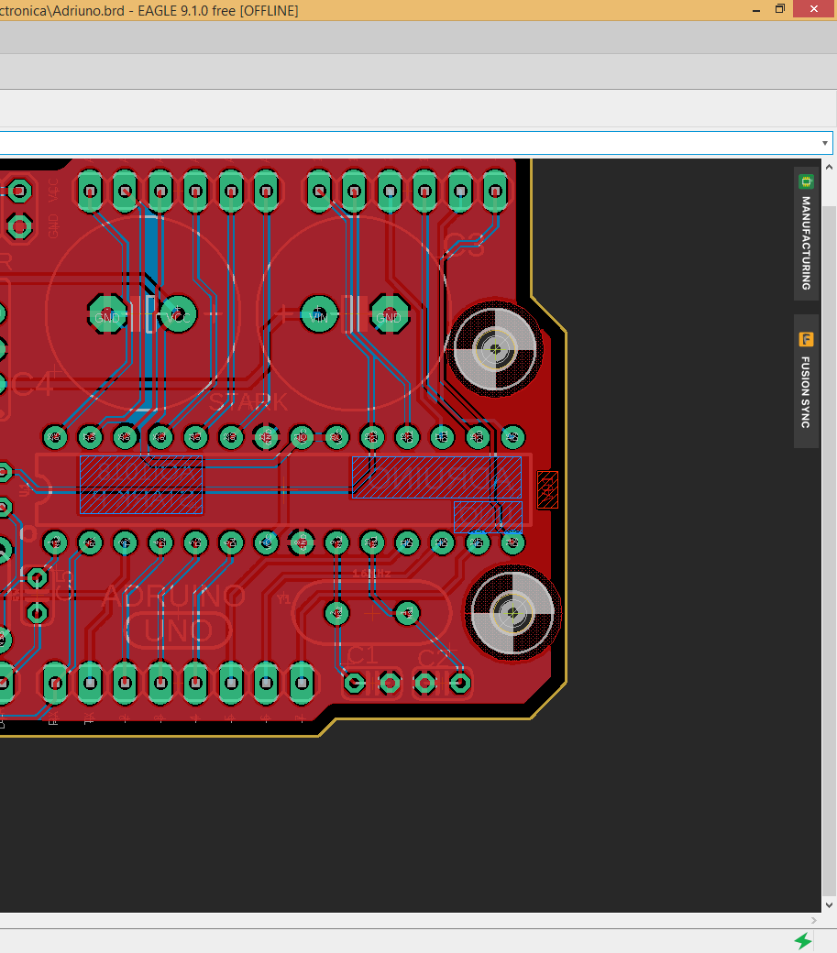Viewport: 837px width, 953px height.
Task: Select the right crystal Y1 pad
Action: (x=407, y=613)
